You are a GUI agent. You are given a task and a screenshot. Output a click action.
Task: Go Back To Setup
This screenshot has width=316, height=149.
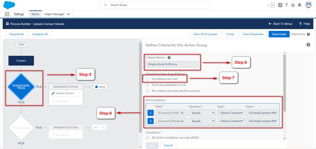tap(280, 24)
